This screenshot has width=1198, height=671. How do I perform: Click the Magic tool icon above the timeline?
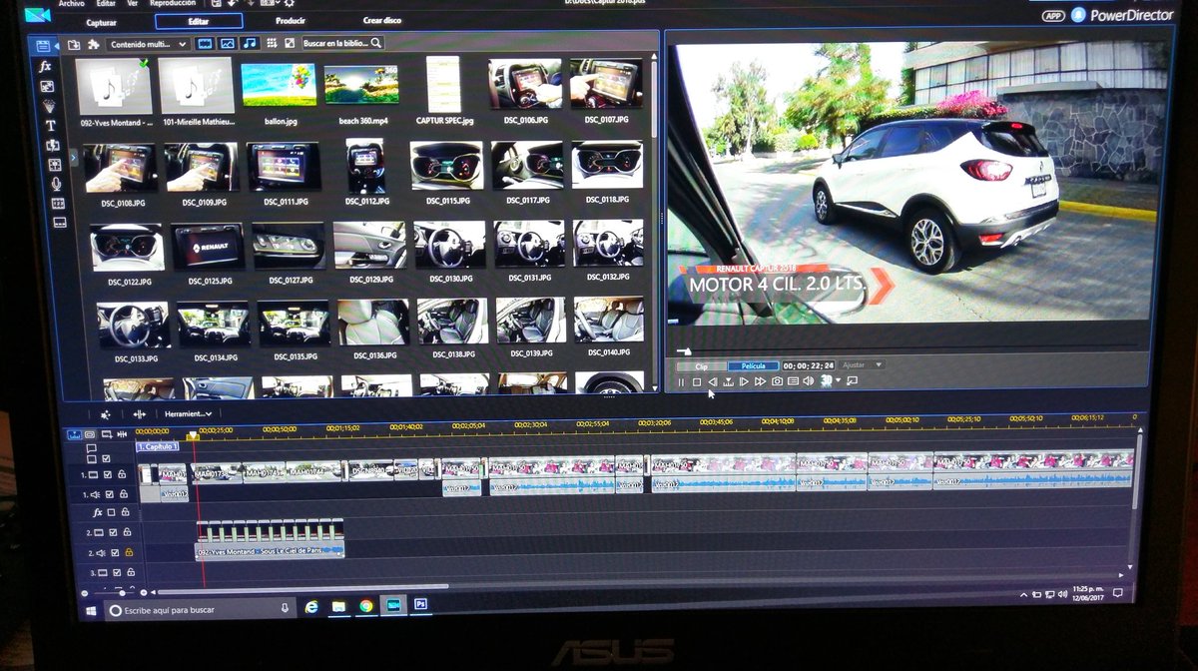[105, 414]
